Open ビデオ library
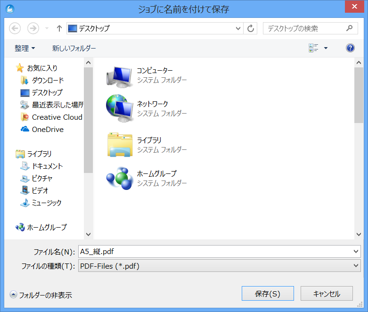Viewport: 368px width, 312px height. [x=40, y=190]
